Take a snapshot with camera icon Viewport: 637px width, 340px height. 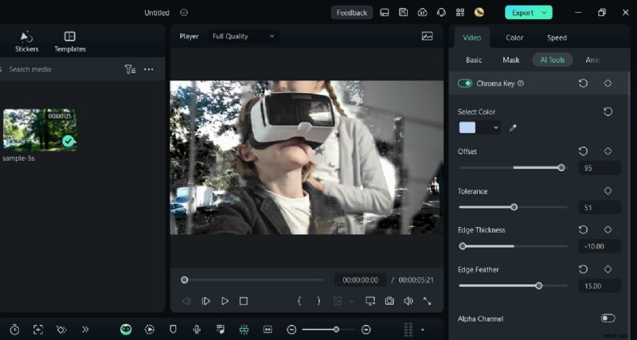tap(389, 301)
